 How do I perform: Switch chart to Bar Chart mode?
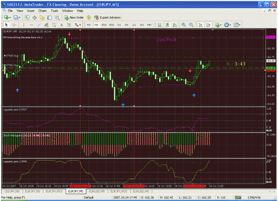coord(160,25)
